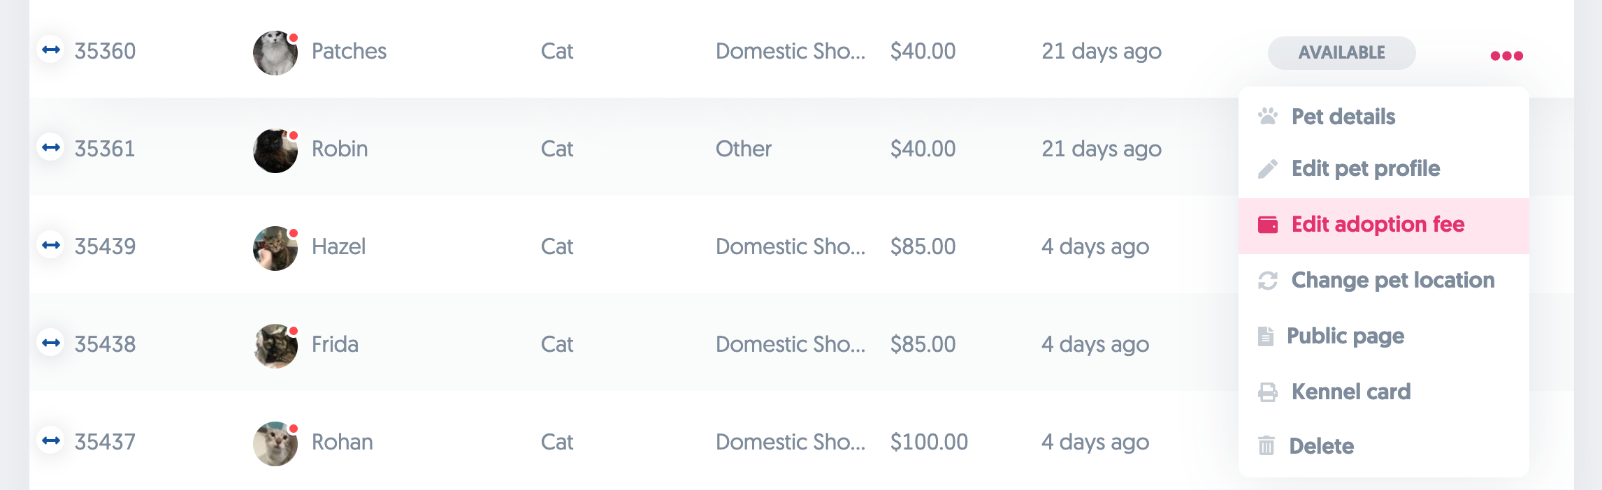Screen dimensions: 1602x490
Task: Click Robin's avatar photo
Action: pos(275,150)
